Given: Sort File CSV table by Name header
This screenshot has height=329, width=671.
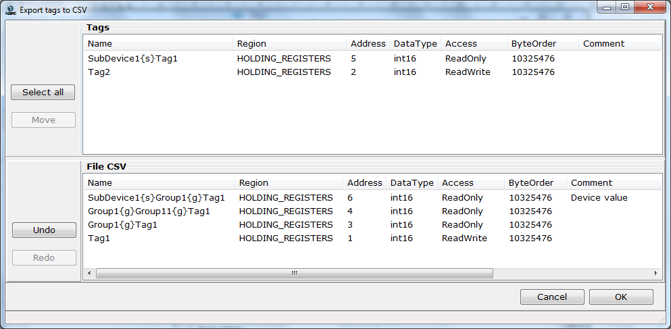Looking at the screenshot, I should point(159,183).
